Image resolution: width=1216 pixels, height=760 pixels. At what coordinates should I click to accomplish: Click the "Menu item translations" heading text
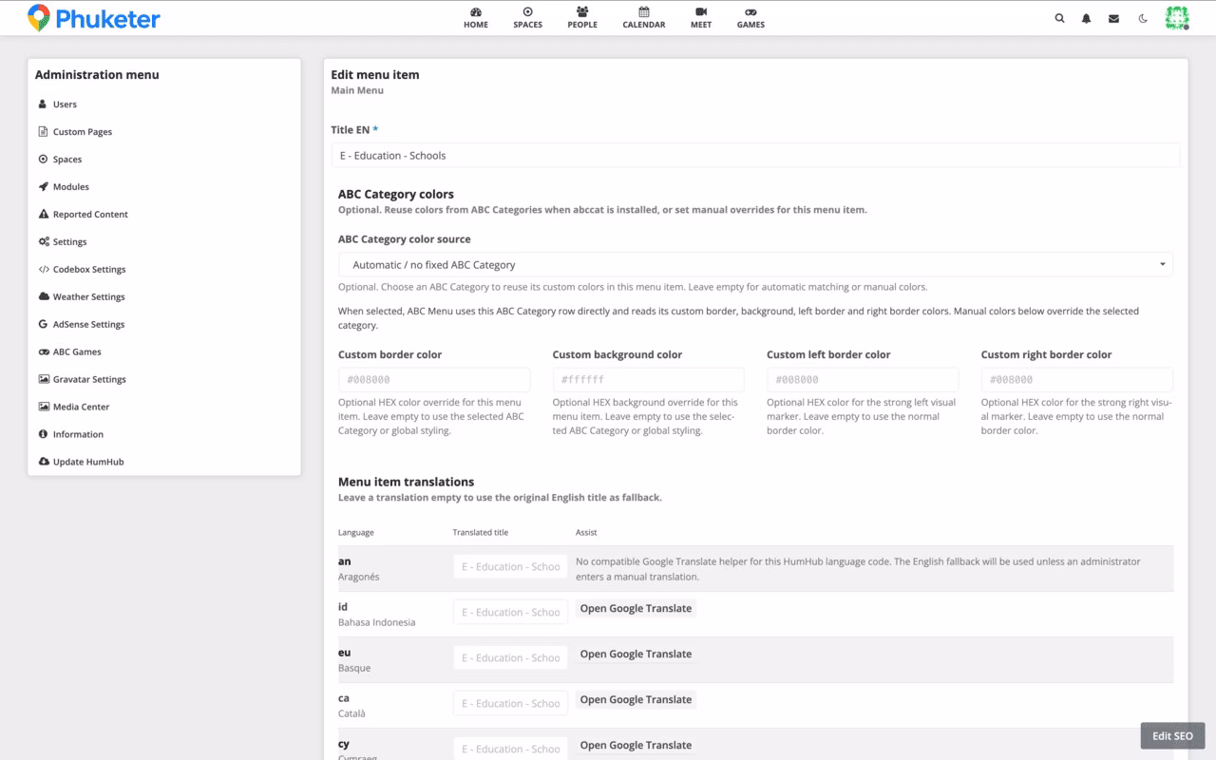(407, 482)
